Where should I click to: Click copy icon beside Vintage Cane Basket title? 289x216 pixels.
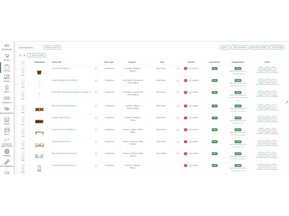[69, 68]
